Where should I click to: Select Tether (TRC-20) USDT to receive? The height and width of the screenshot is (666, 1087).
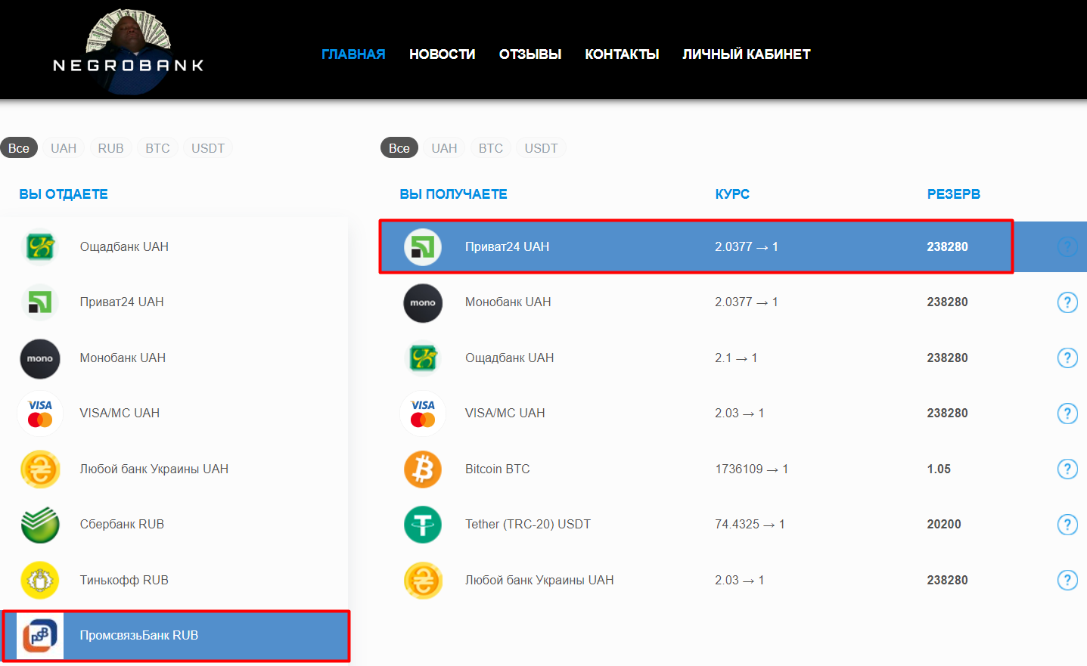tap(733, 525)
